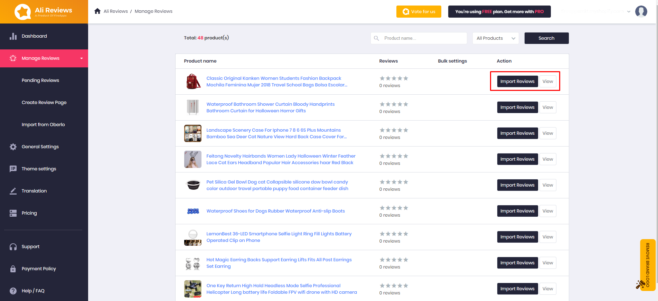View the Waterproof Shower Curtain product
658x301 pixels.
point(547,107)
